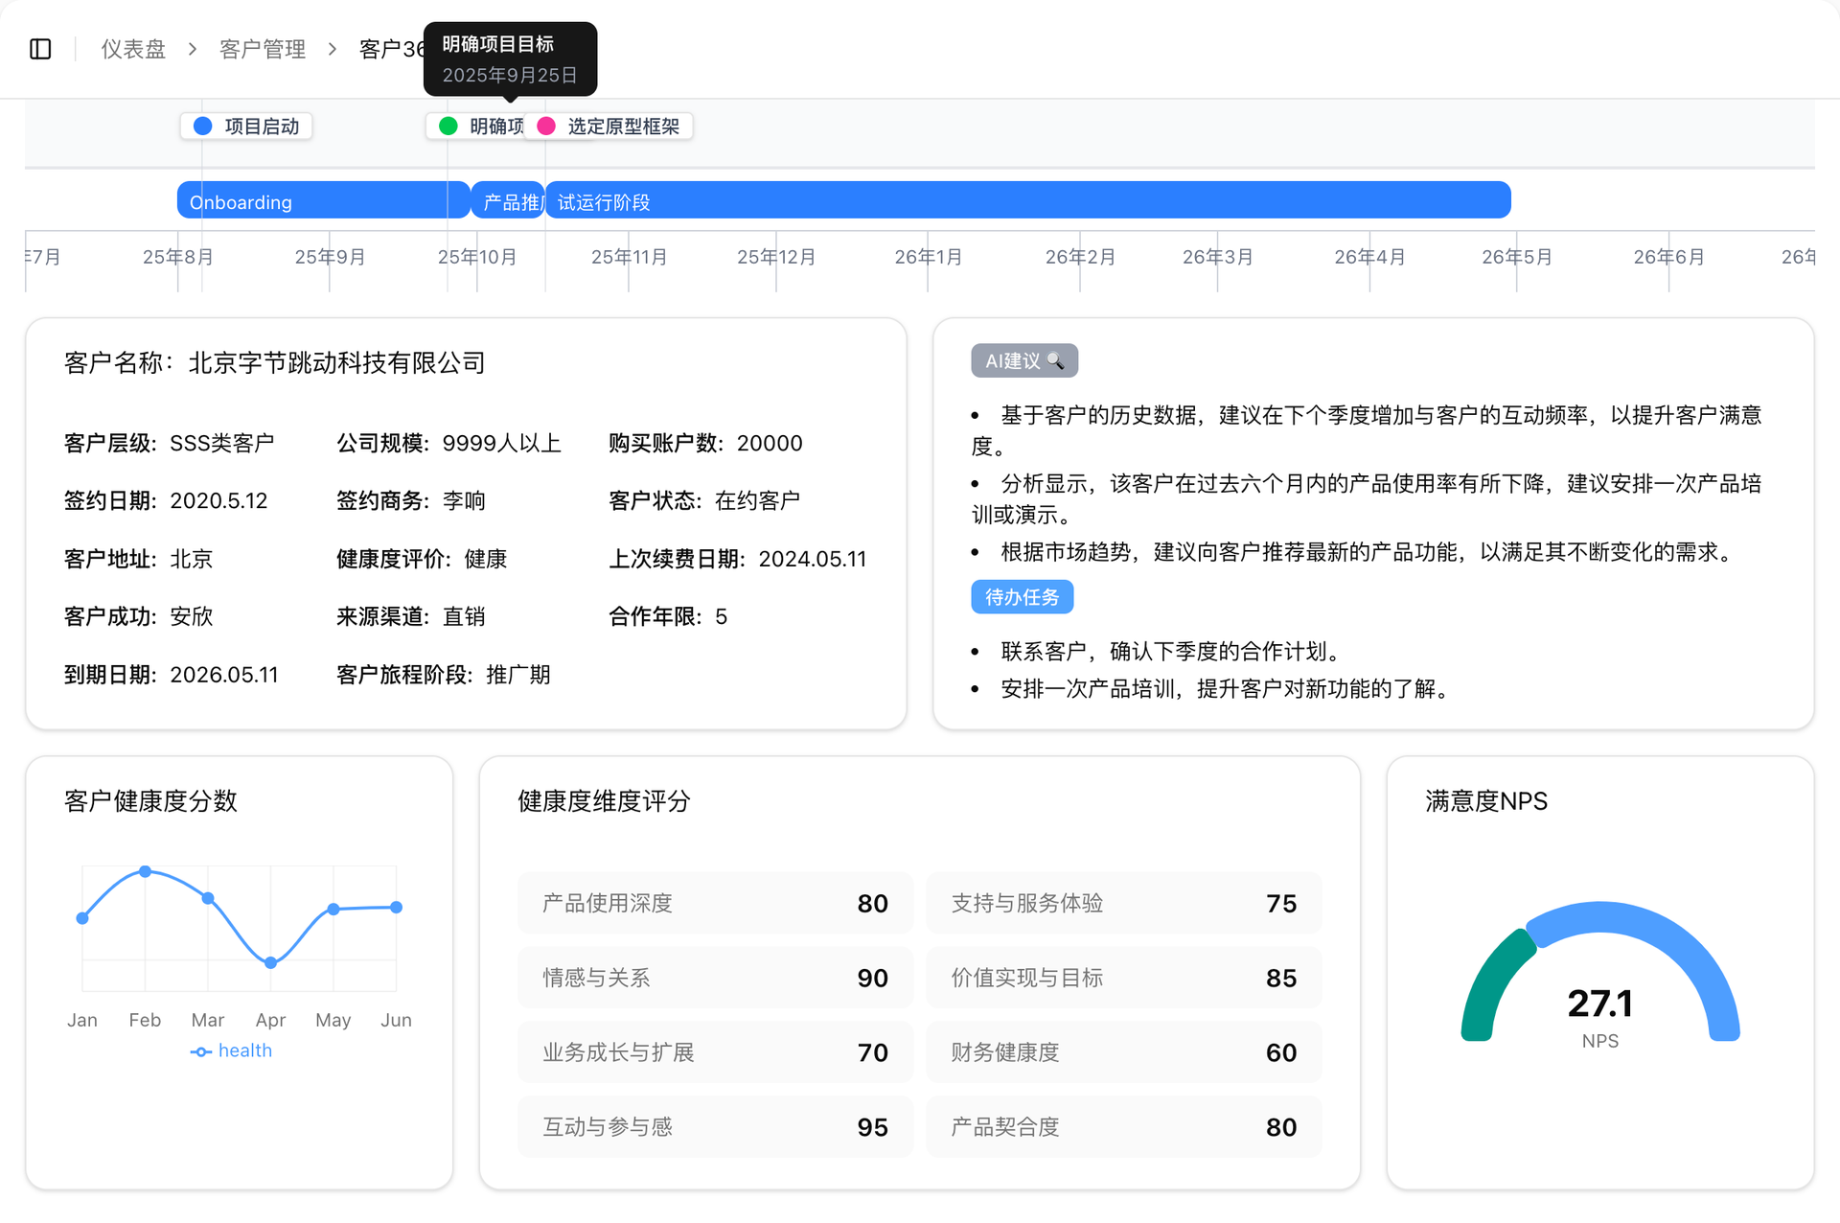Image resolution: width=1840 pixels, height=1223 pixels.
Task: Click the 仪表盘 breadcrumb link
Action: [133, 49]
